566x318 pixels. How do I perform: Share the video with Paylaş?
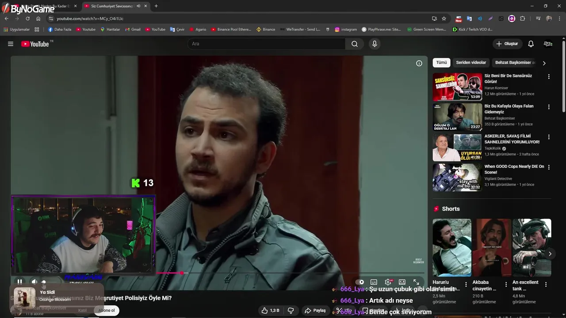tap(315, 310)
